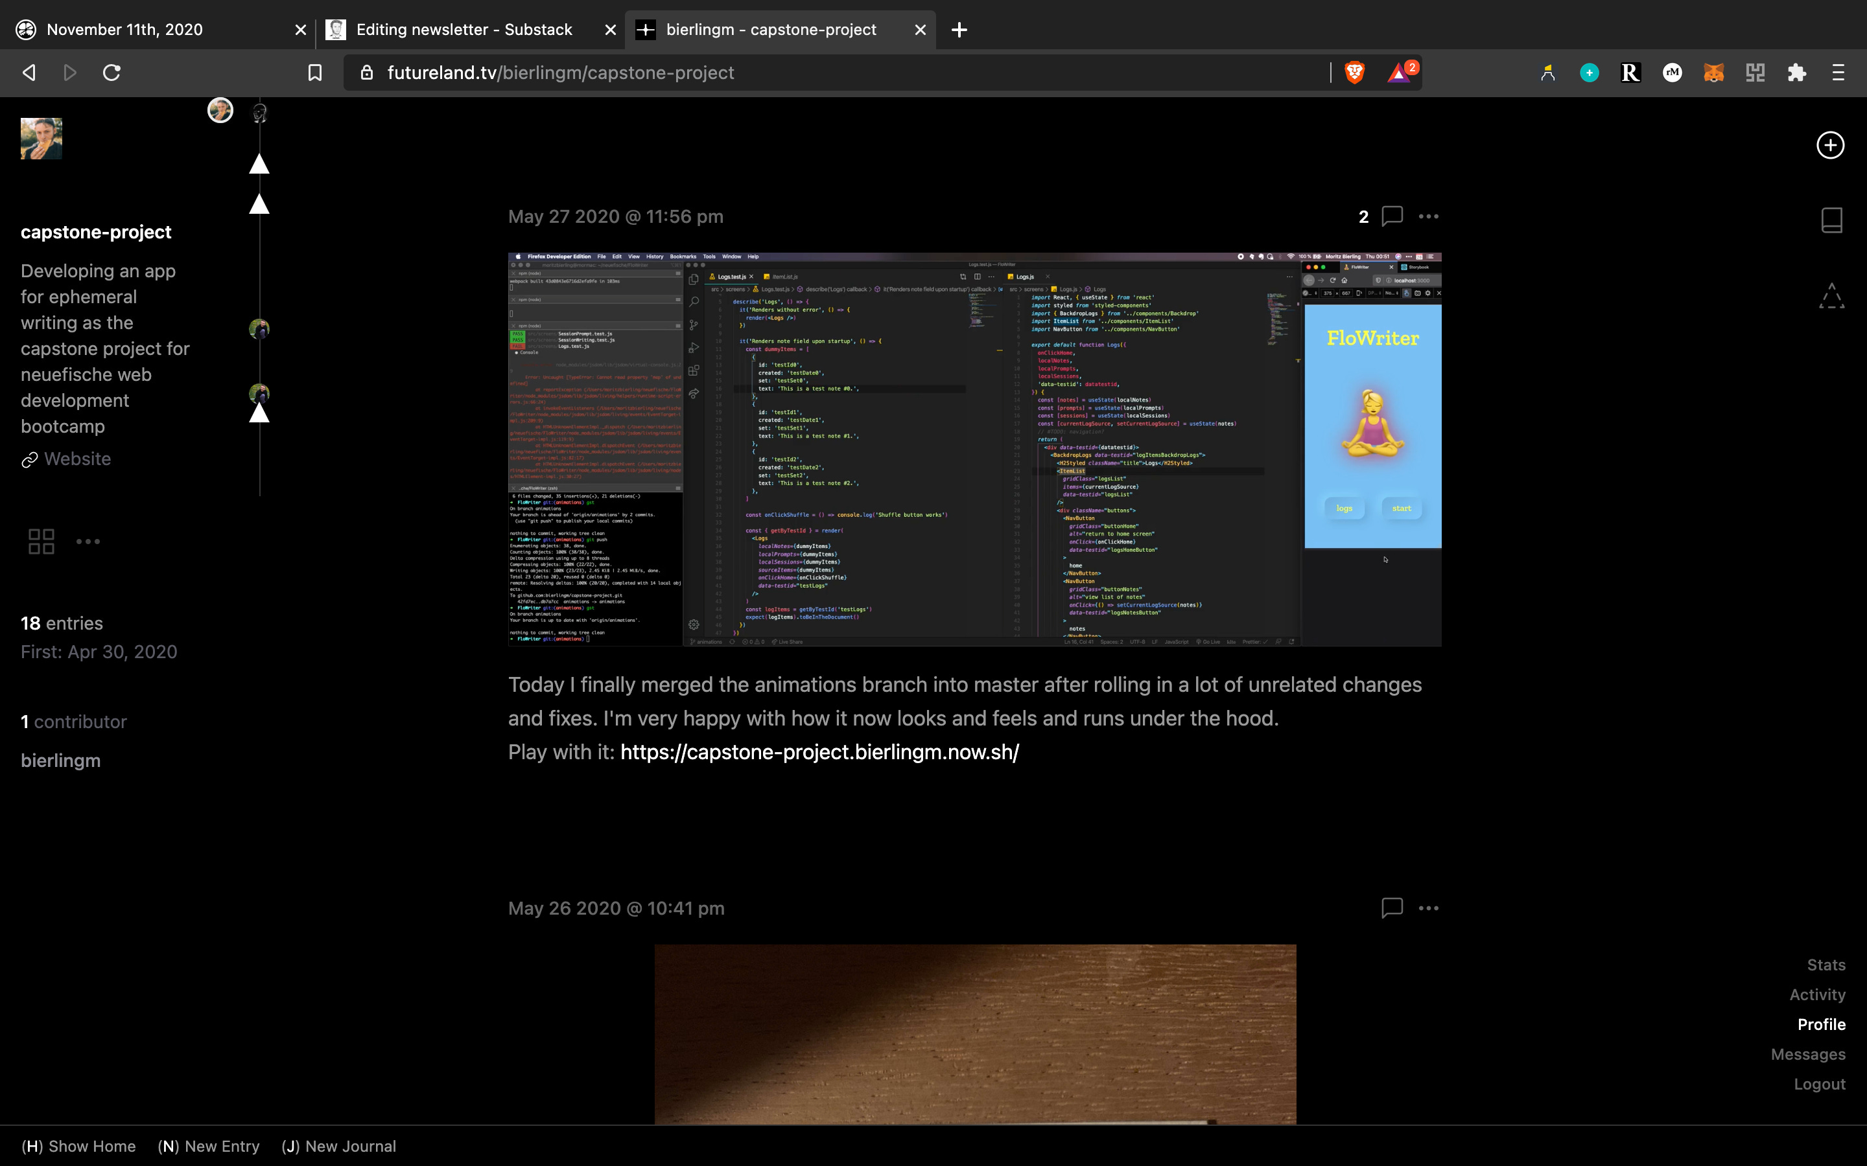
Task: Switch to grid view of entries
Action: point(41,542)
